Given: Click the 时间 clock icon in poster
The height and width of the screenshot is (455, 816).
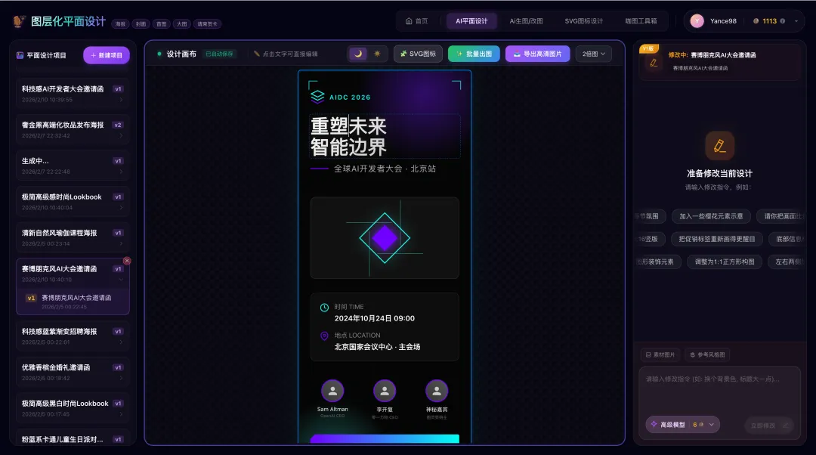Looking at the screenshot, I should pyautogui.click(x=324, y=308).
